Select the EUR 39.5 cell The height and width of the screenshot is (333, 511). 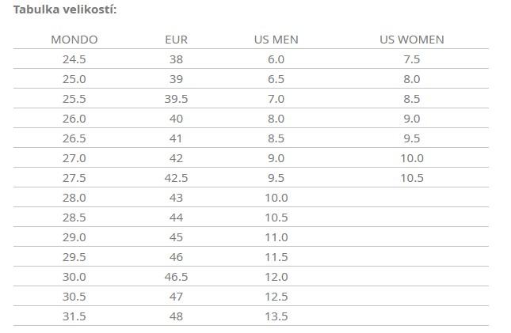click(177, 99)
